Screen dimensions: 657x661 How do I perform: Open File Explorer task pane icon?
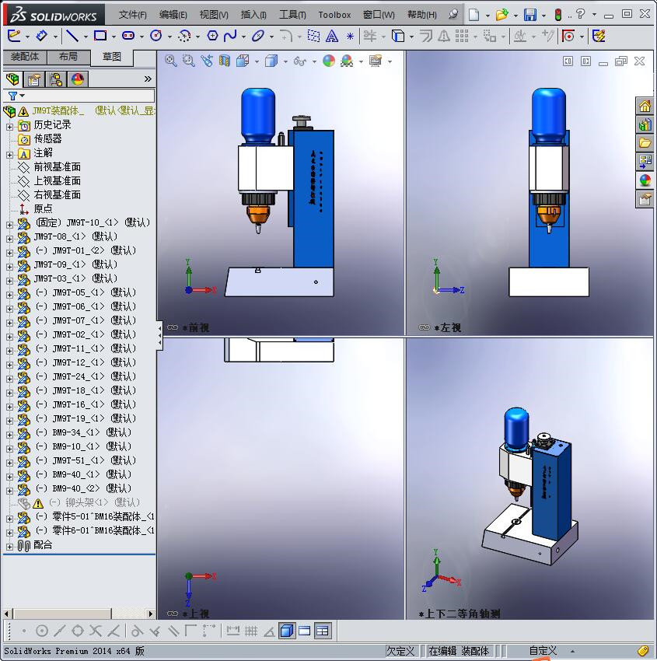tap(645, 143)
